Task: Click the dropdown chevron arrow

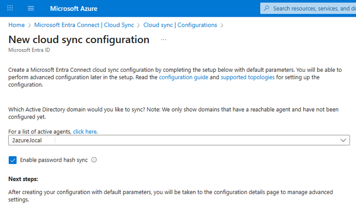Action: 343,140
